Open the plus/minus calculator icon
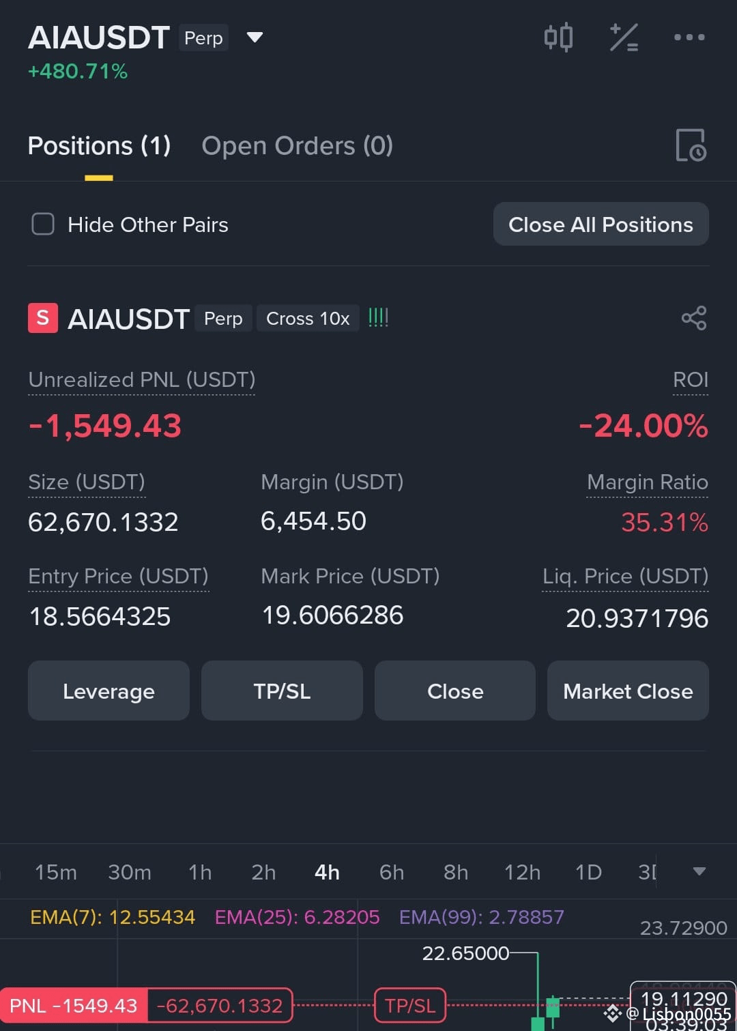This screenshot has width=737, height=1031. pos(624,38)
